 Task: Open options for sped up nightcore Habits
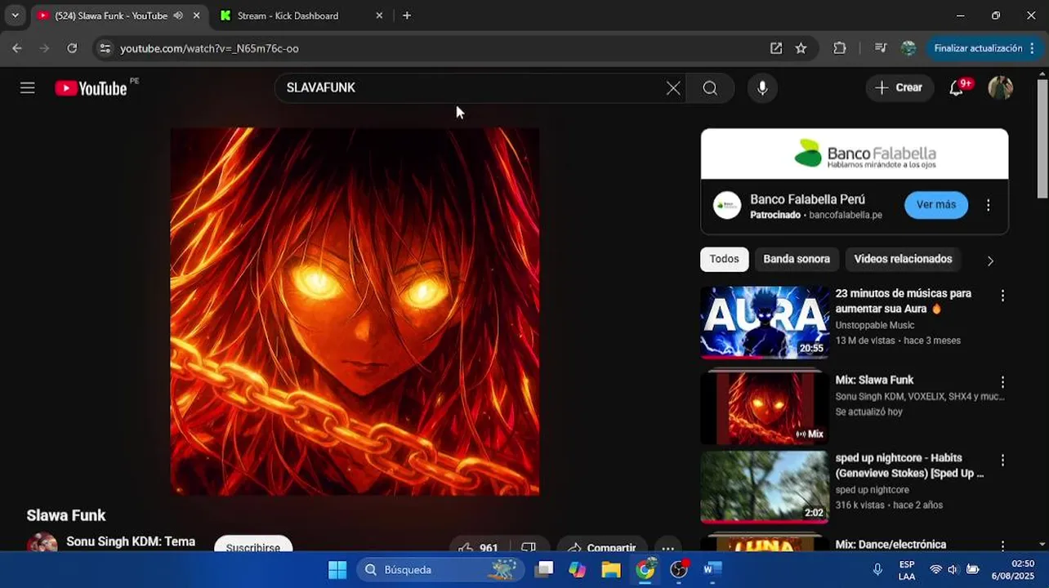pyautogui.click(x=1002, y=461)
